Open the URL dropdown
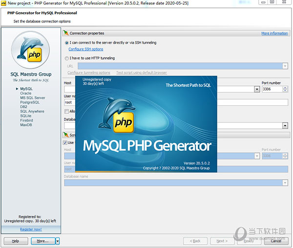The height and width of the screenshot is (248, 293). tap(285, 66)
